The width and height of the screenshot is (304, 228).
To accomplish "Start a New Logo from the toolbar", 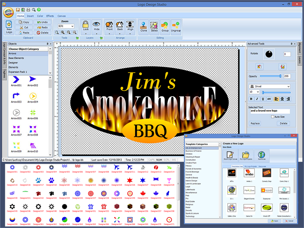I will coord(8,27).
